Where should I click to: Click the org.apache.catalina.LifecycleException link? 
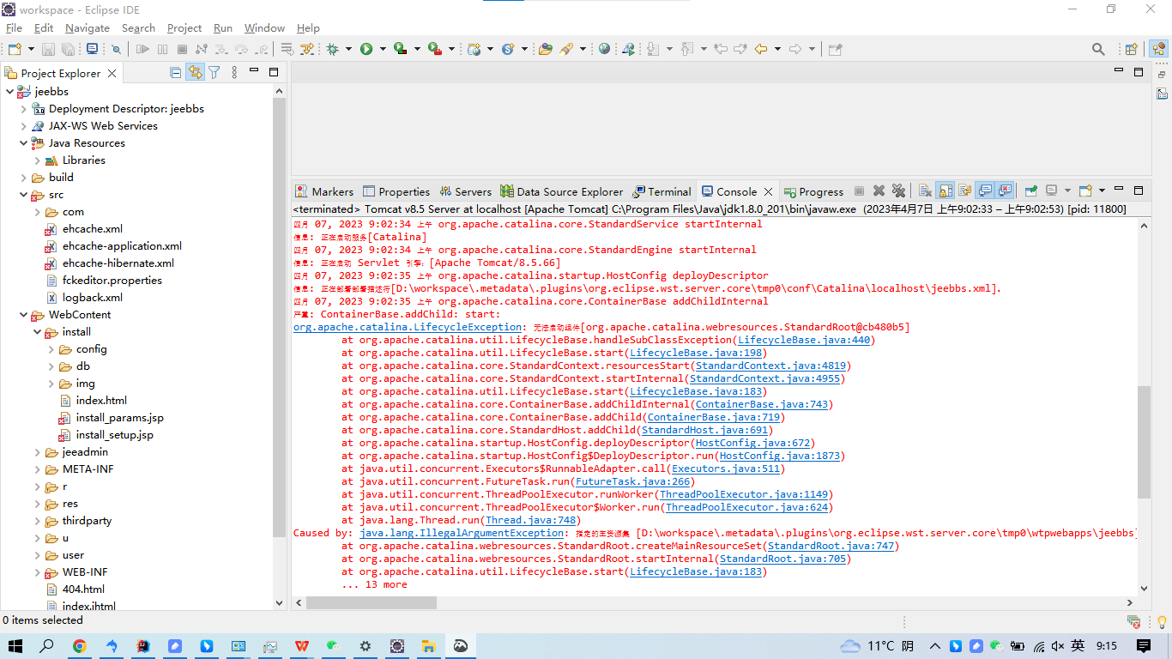408,327
